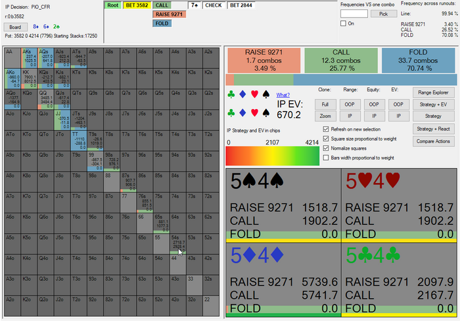Image resolution: width=460 pixels, height=321 pixels.
Task: Select the QQ cell in range matrix
Action: click(x=45, y=99)
